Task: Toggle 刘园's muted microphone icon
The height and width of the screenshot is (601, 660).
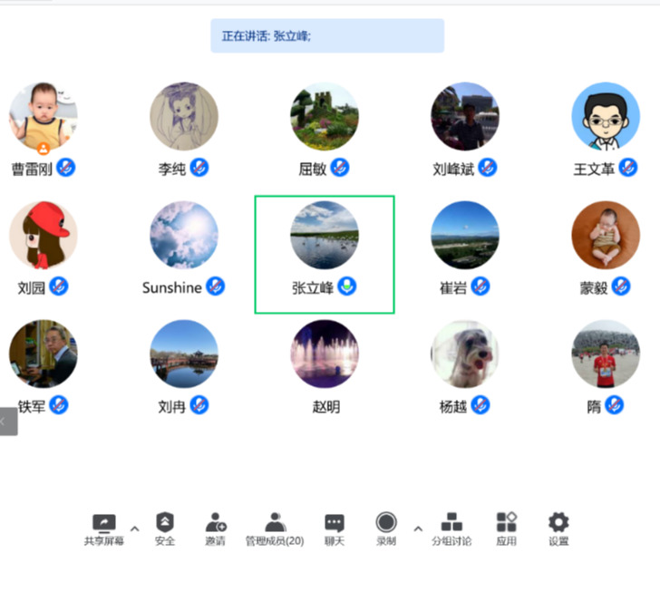Action: click(x=59, y=286)
